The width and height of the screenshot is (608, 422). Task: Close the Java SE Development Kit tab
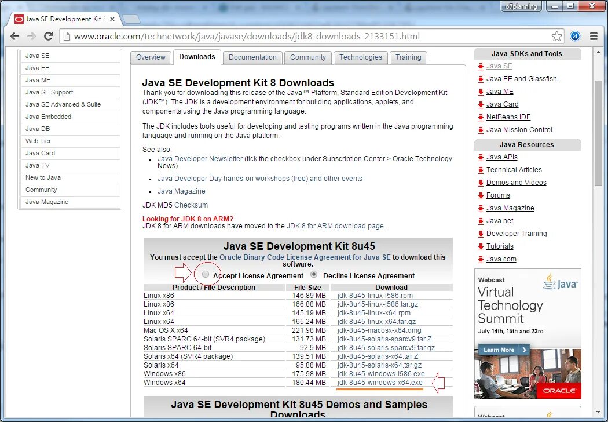click(x=112, y=19)
